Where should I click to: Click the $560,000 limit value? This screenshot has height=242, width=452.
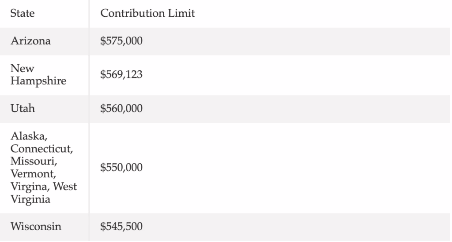click(x=121, y=109)
